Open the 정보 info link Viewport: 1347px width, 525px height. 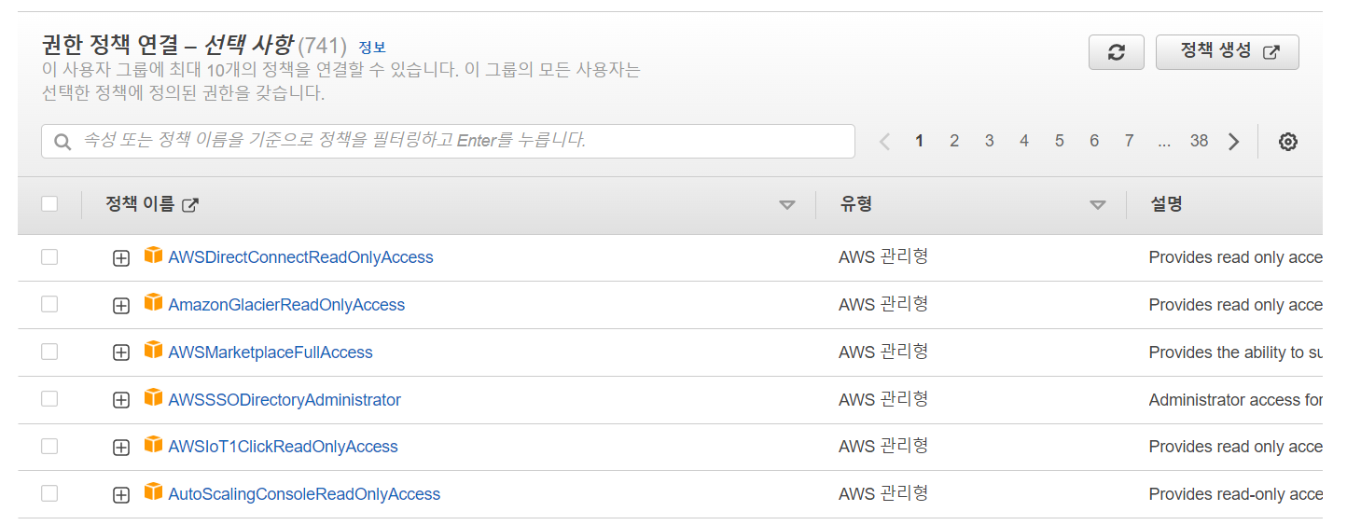[x=372, y=47]
